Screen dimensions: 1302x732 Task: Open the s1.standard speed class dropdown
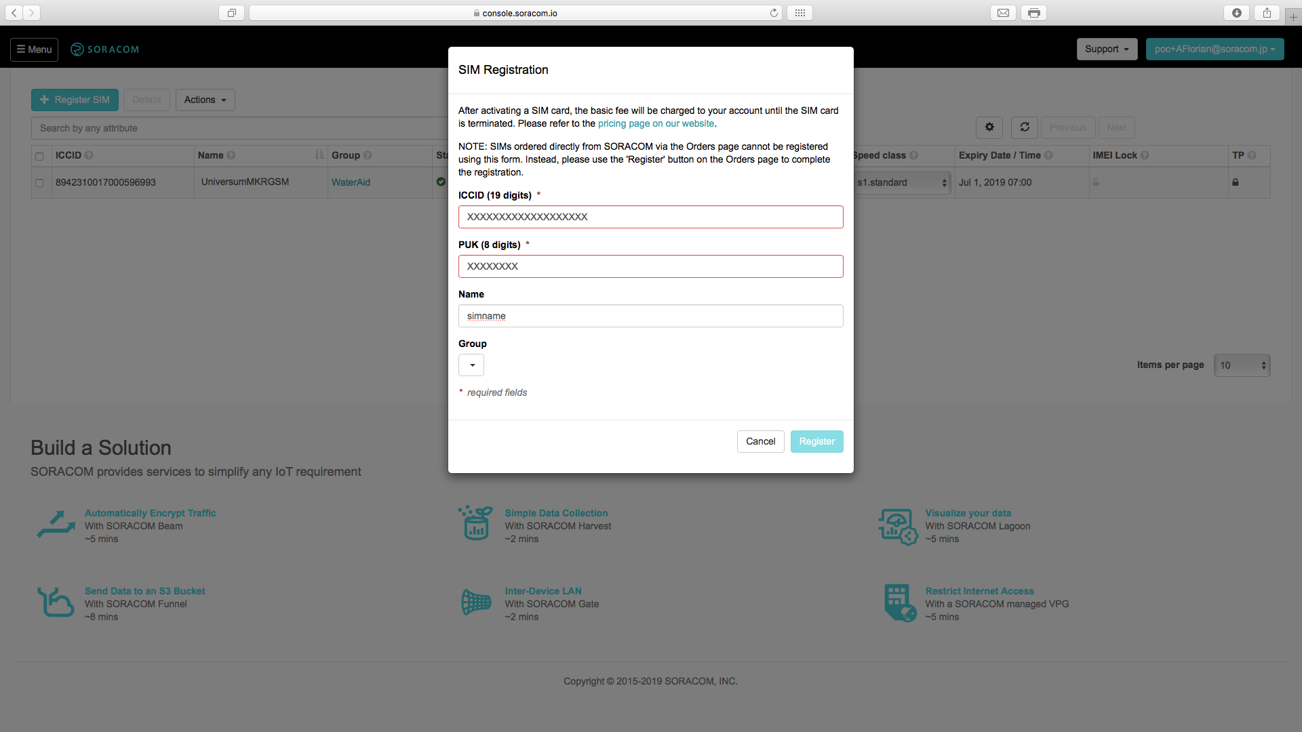pyautogui.click(x=901, y=183)
